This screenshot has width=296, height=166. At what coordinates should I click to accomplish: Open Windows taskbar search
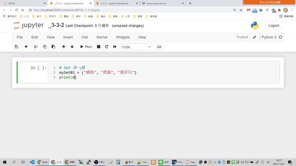point(14,162)
